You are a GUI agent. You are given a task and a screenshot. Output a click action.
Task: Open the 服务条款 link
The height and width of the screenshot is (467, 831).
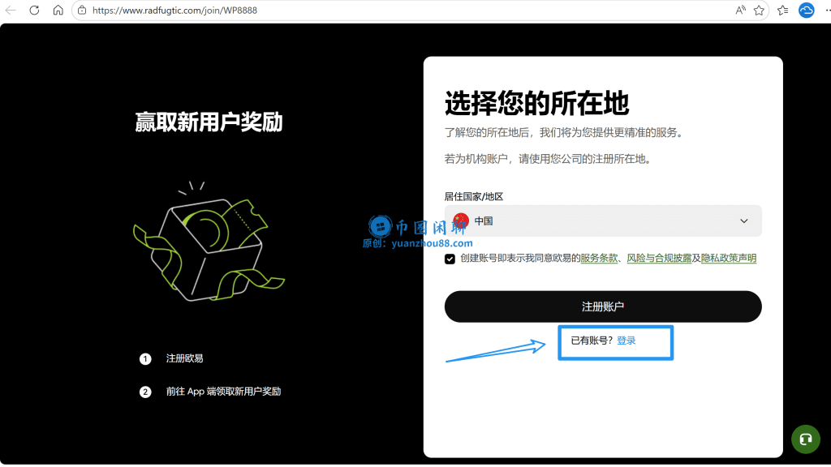599,259
